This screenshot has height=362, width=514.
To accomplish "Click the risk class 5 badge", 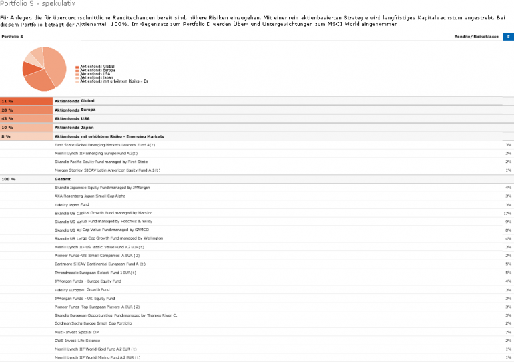I will [x=508, y=37].
